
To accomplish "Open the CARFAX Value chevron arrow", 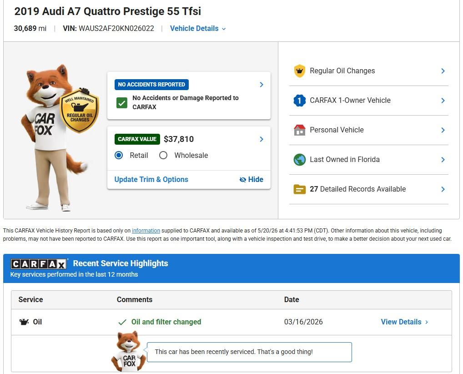I will point(262,139).
